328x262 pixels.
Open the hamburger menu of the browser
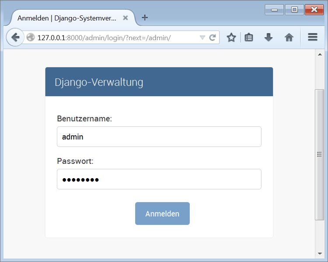pos(312,38)
